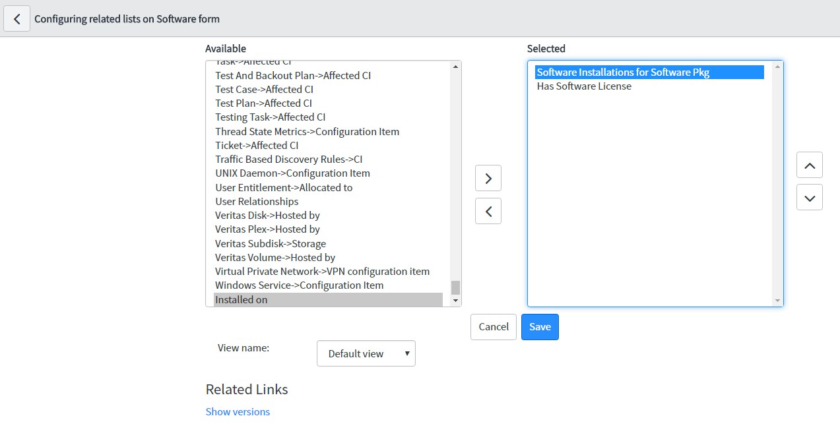Pick Virtual Private Network->VPN configuration item
The image size is (840, 445).
click(322, 272)
